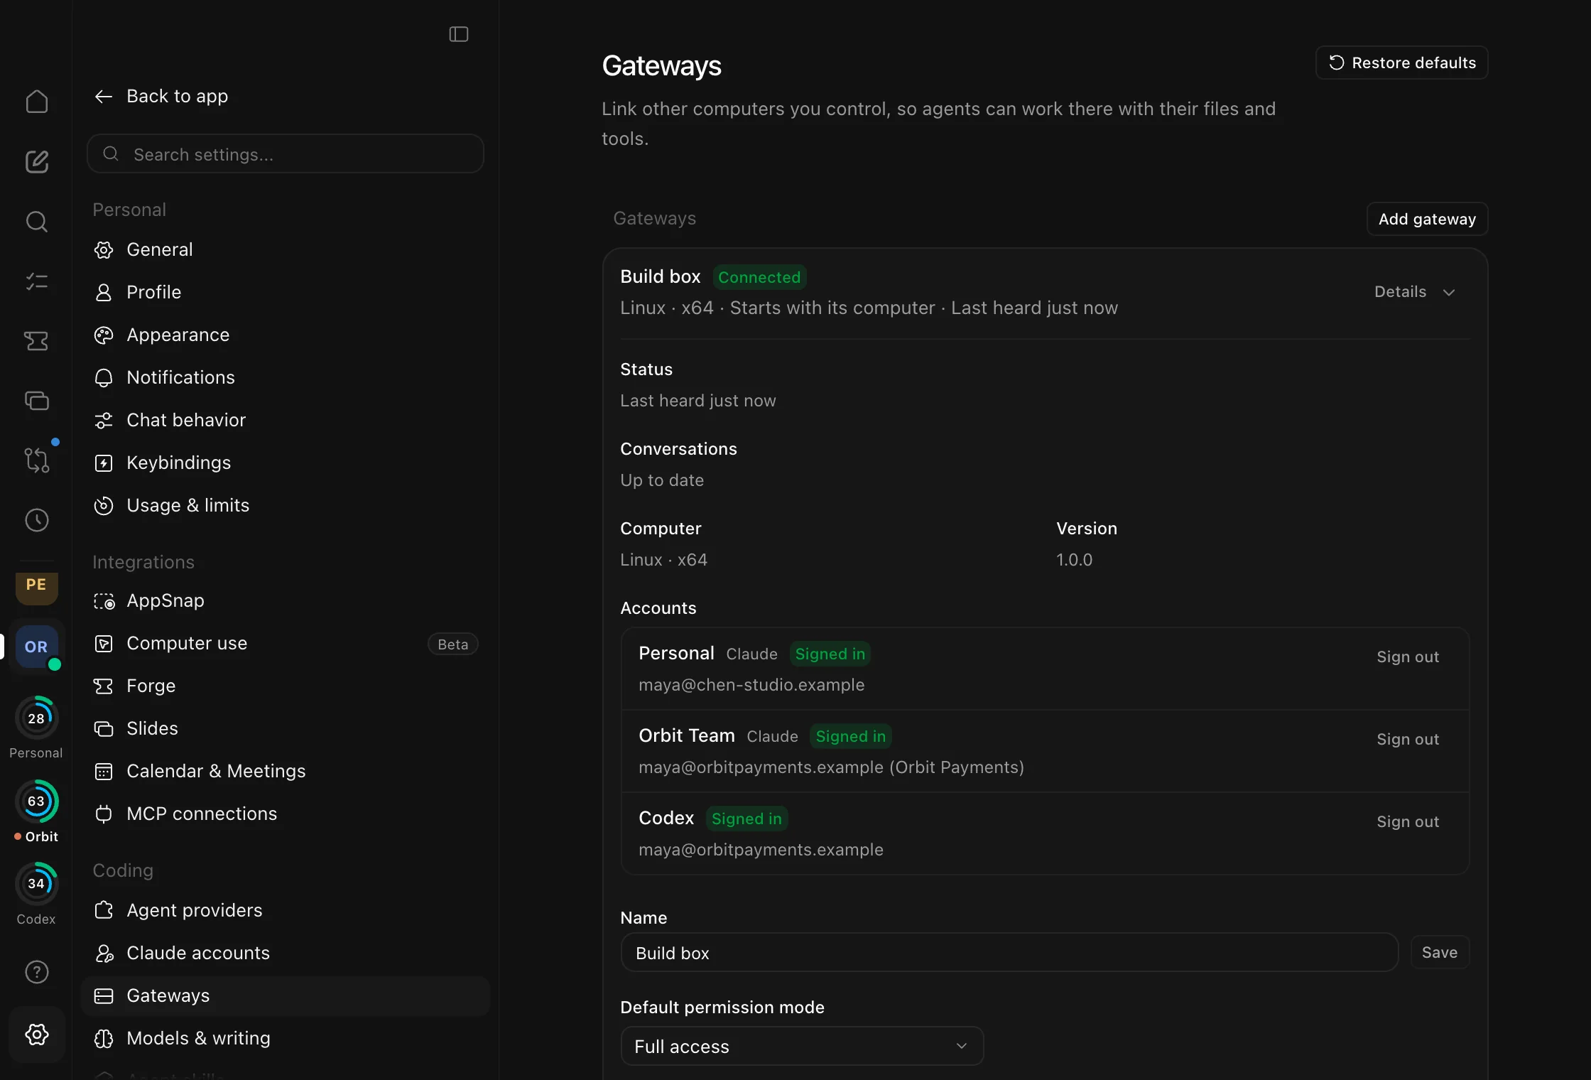Open AppSnap integration settings
Screen dimensions: 1591x1080
[286, 601]
